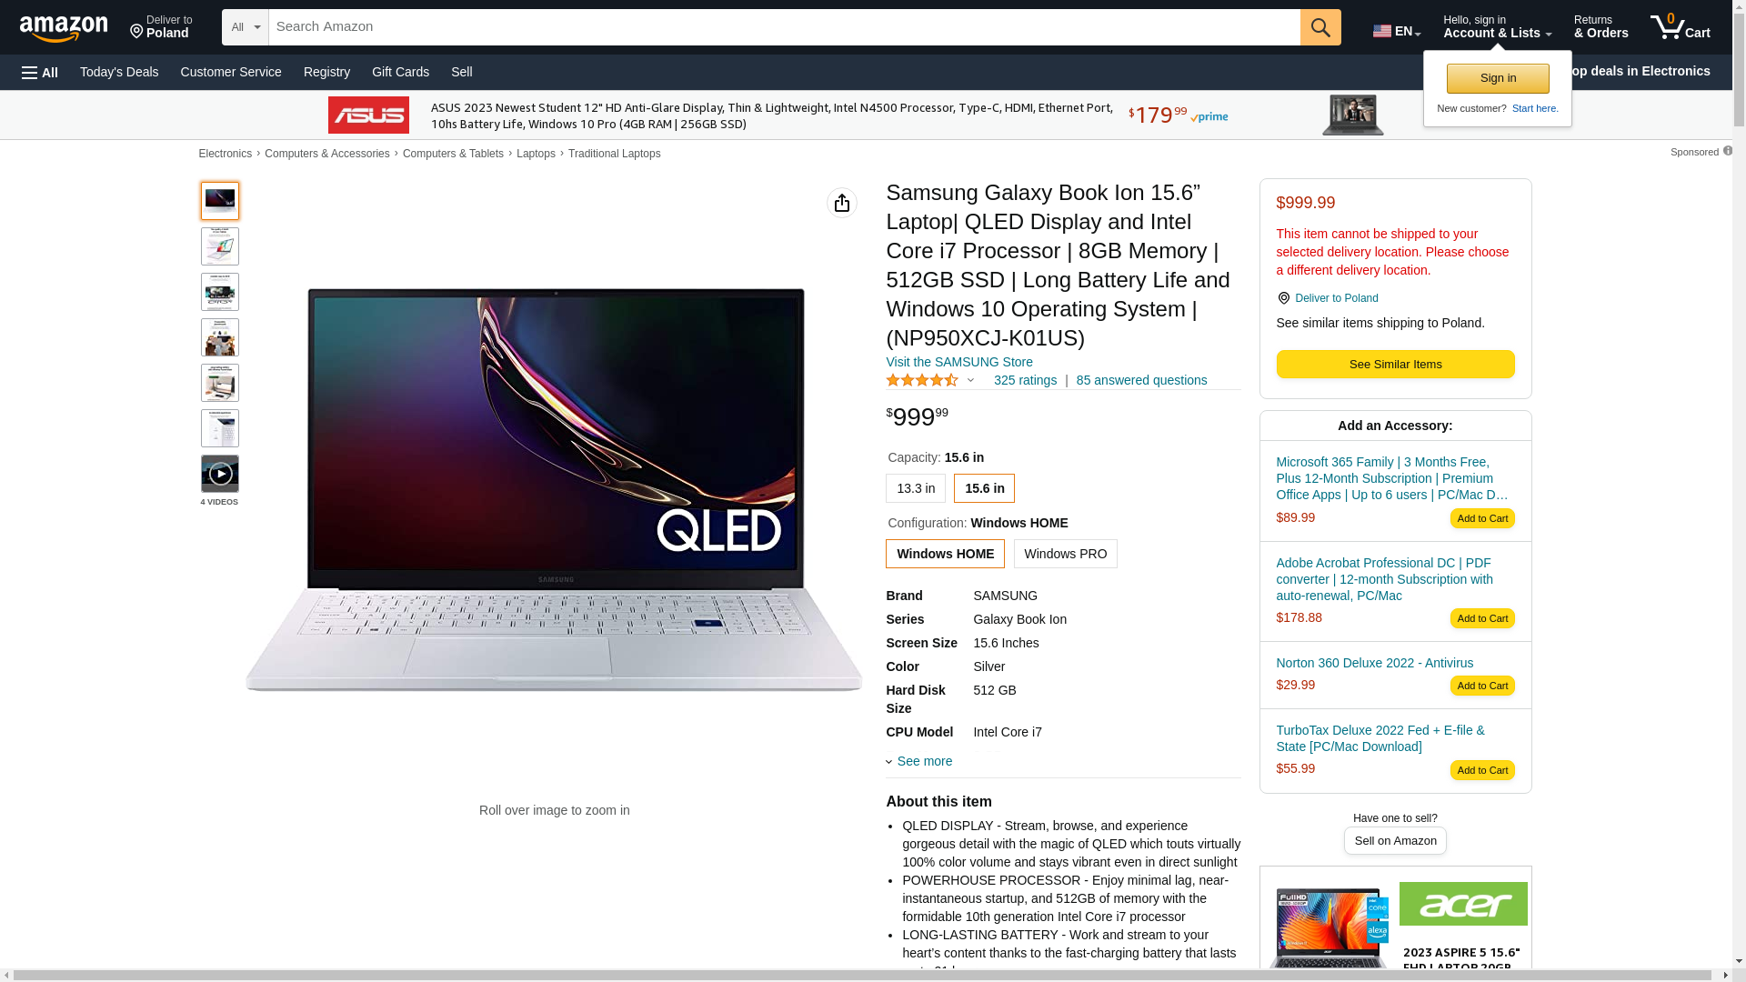1746x982 pixels.
Task: Select the 15.6 in capacity option
Action: tap(984, 488)
